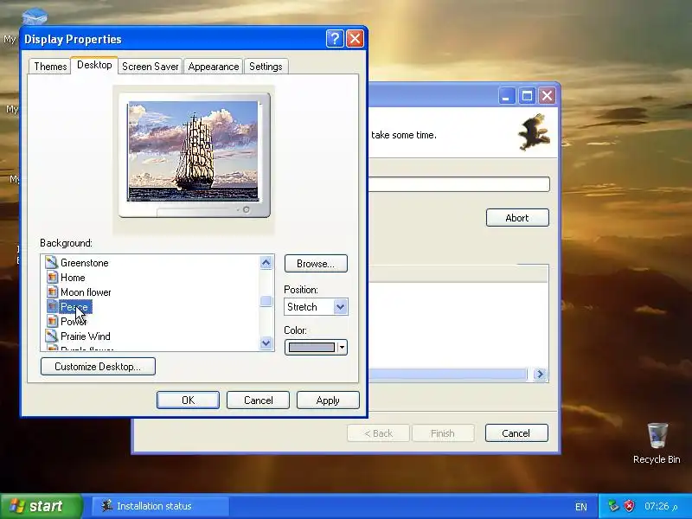Image resolution: width=692 pixels, height=519 pixels.
Task: Click the Display Properties help question-mark button
Action: click(x=335, y=39)
